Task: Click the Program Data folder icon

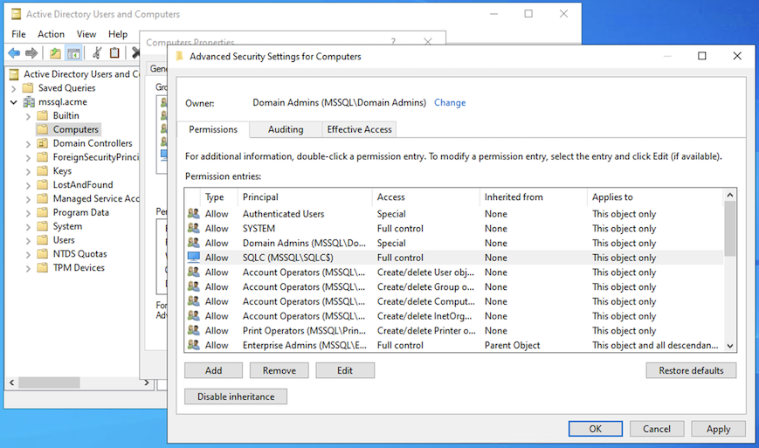Action: tap(43, 212)
